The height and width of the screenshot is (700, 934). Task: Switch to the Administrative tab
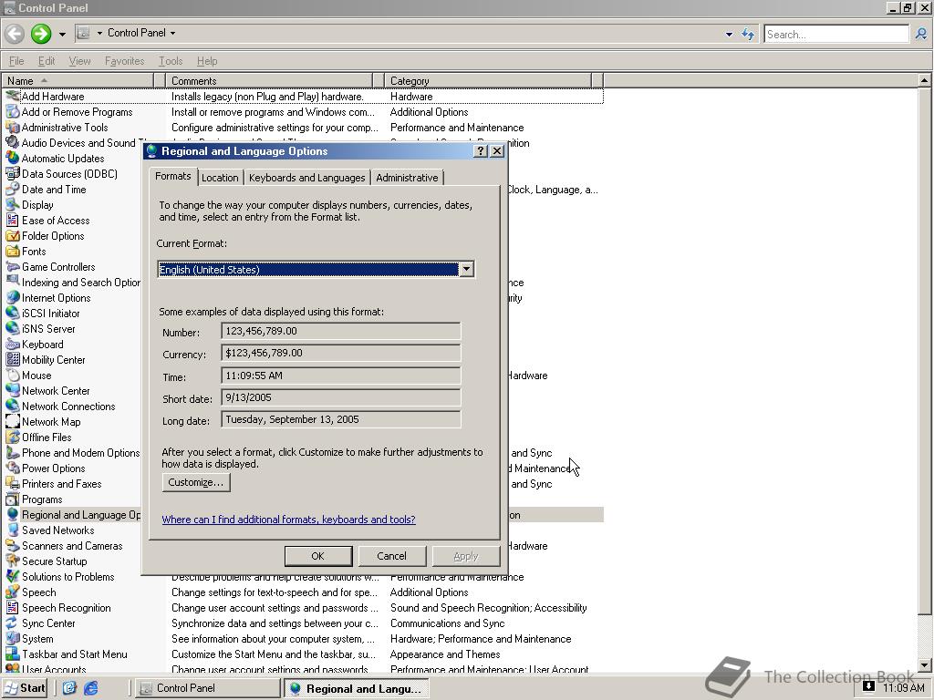[407, 178]
